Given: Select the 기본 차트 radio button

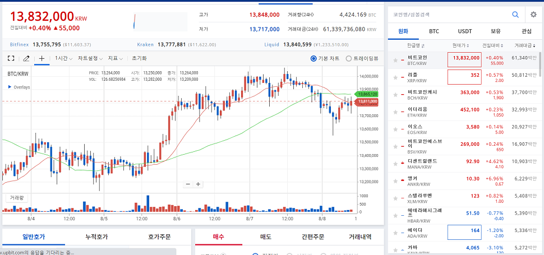Looking at the screenshot, I should coord(314,58).
